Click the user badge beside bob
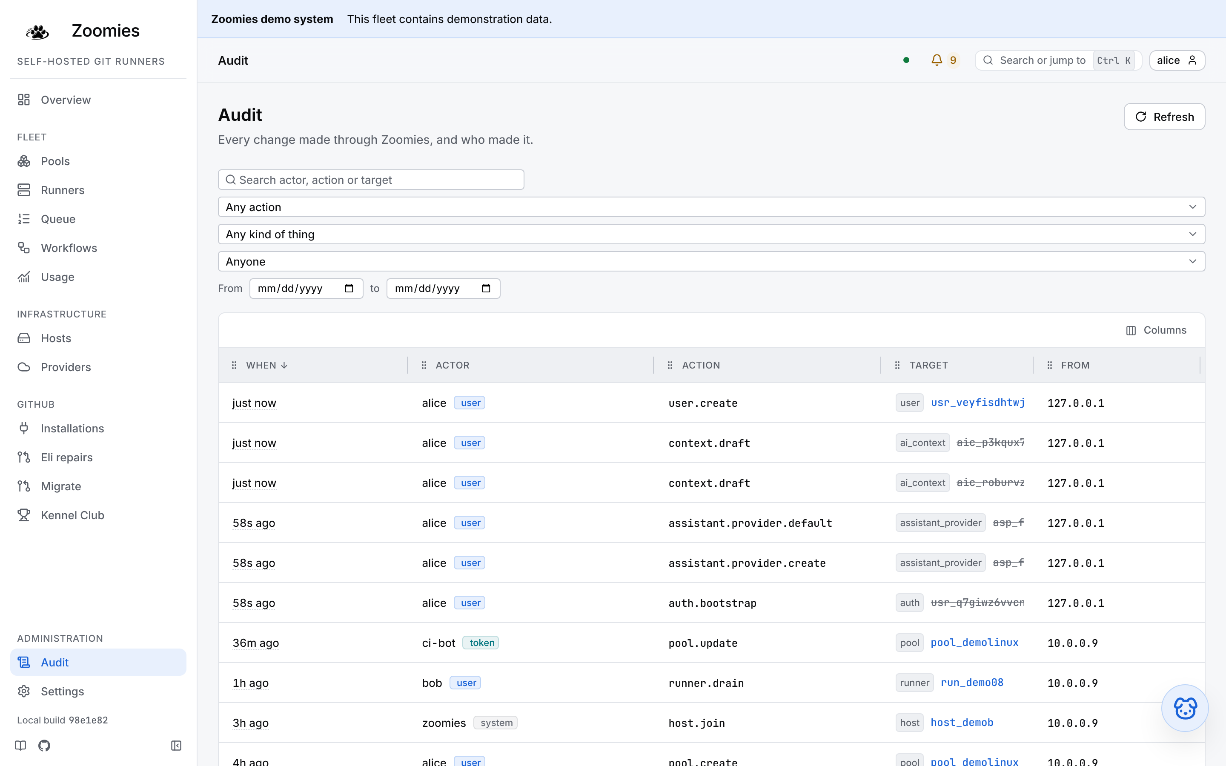Viewport: 1226px width, 766px height. pyautogui.click(x=466, y=683)
